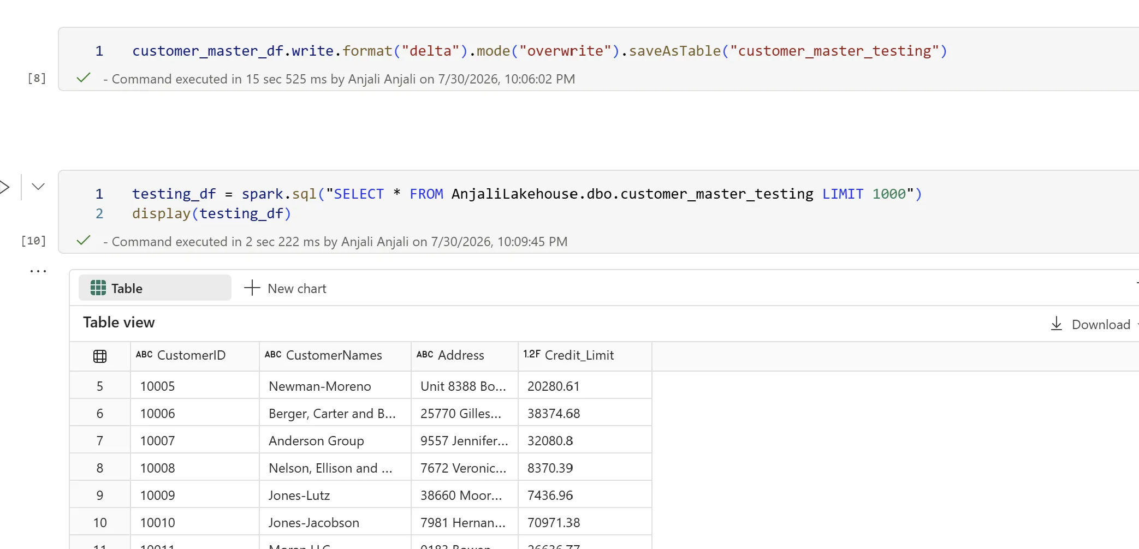Click the download arrow icon
The height and width of the screenshot is (549, 1139).
(x=1057, y=324)
